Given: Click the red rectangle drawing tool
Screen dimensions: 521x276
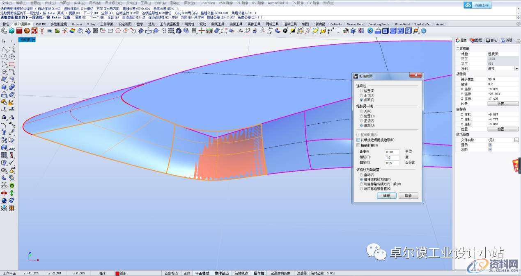Looking at the screenshot, I should pos(11,64).
